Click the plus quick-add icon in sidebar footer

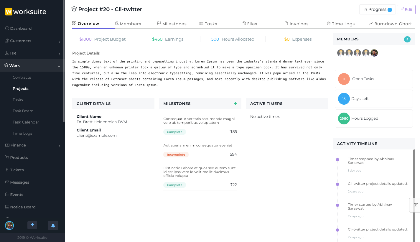(32, 225)
